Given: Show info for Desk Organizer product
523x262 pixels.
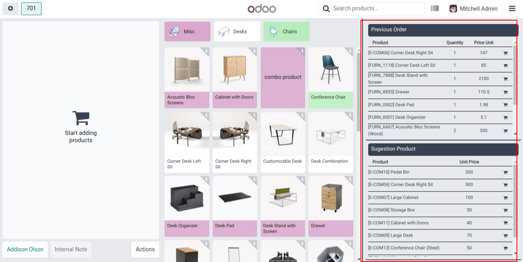Looking at the screenshot, I should [206, 179].
